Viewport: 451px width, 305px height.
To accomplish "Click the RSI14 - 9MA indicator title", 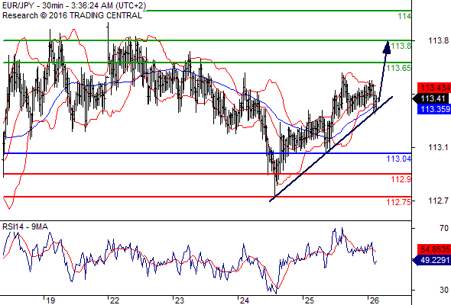I will (x=25, y=226).
